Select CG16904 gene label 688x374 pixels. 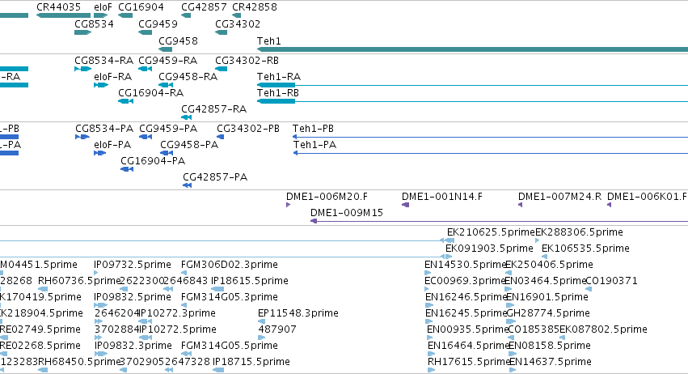141,7
